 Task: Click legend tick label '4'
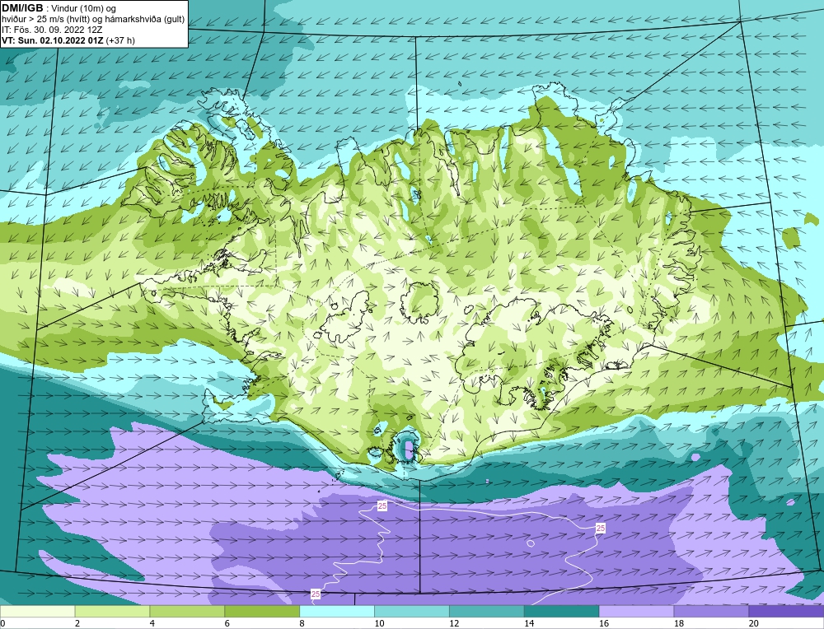click(x=152, y=623)
